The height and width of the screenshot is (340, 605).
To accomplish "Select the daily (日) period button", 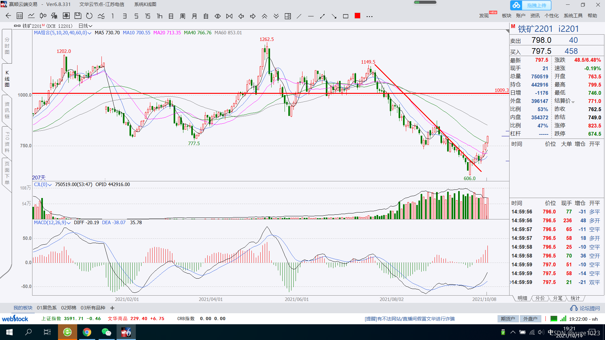I will [171, 16].
